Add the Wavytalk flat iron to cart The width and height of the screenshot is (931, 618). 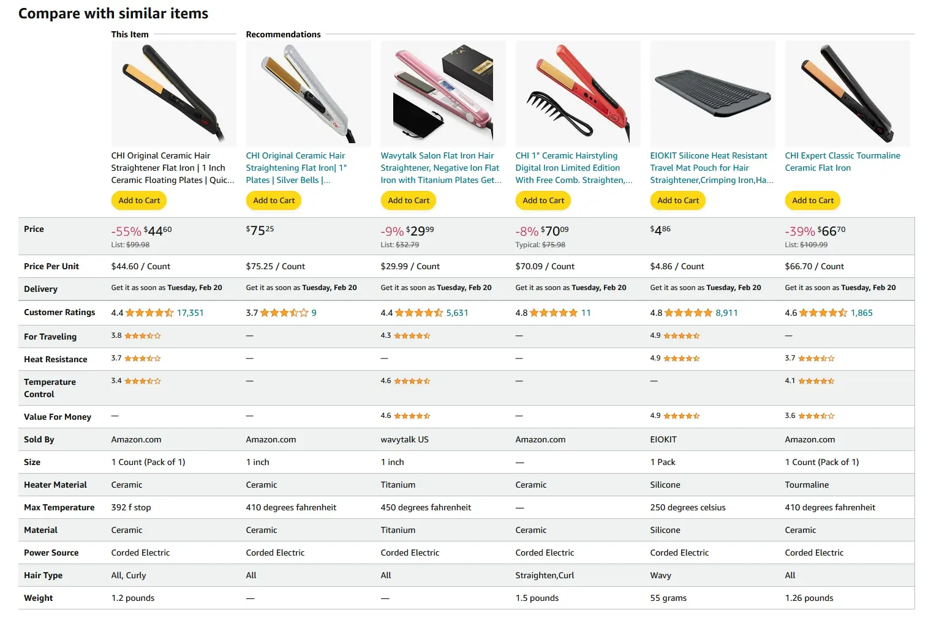(x=409, y=200)
